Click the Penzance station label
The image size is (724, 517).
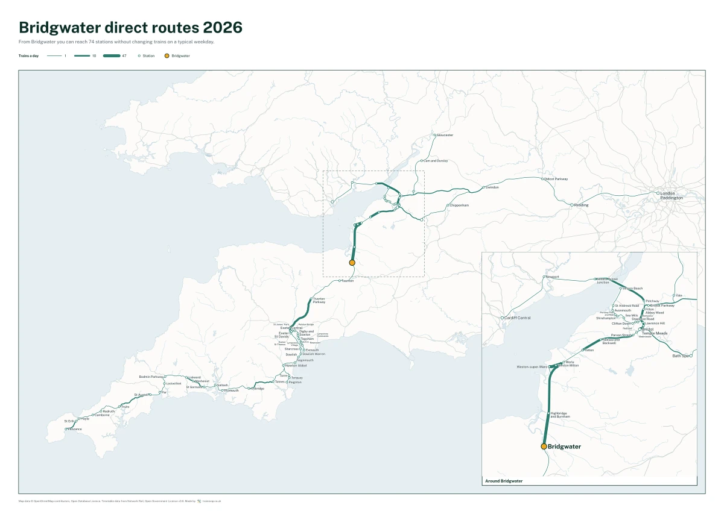[75, 429]
